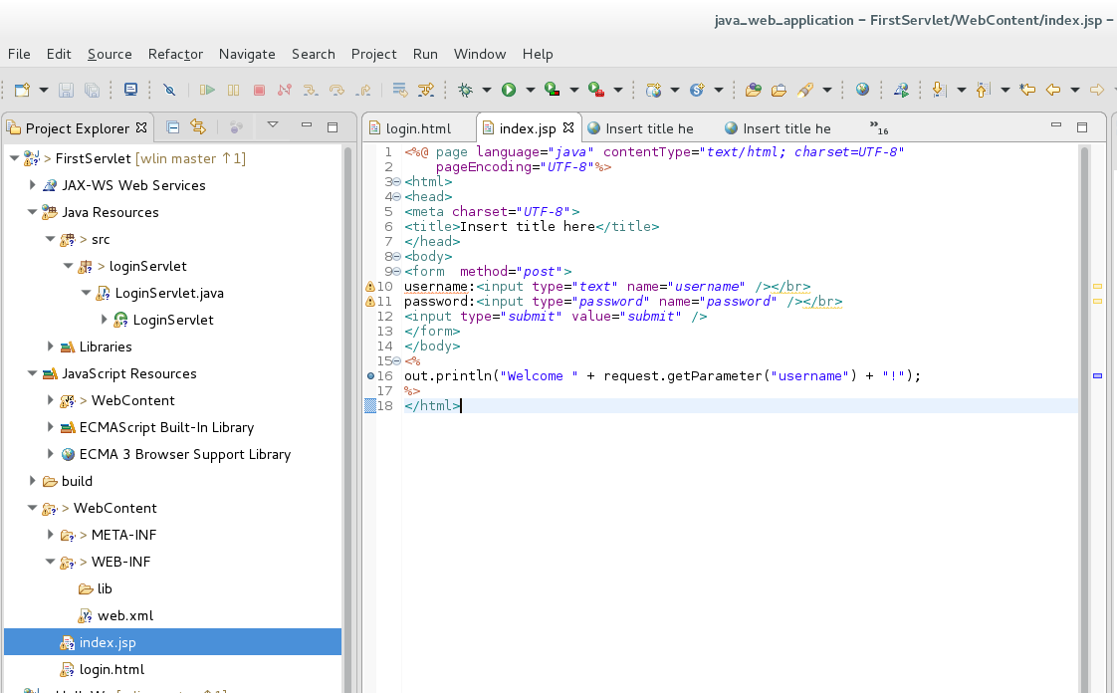Open the File menu
This screenshot has width=1117, height=693.
19,54
